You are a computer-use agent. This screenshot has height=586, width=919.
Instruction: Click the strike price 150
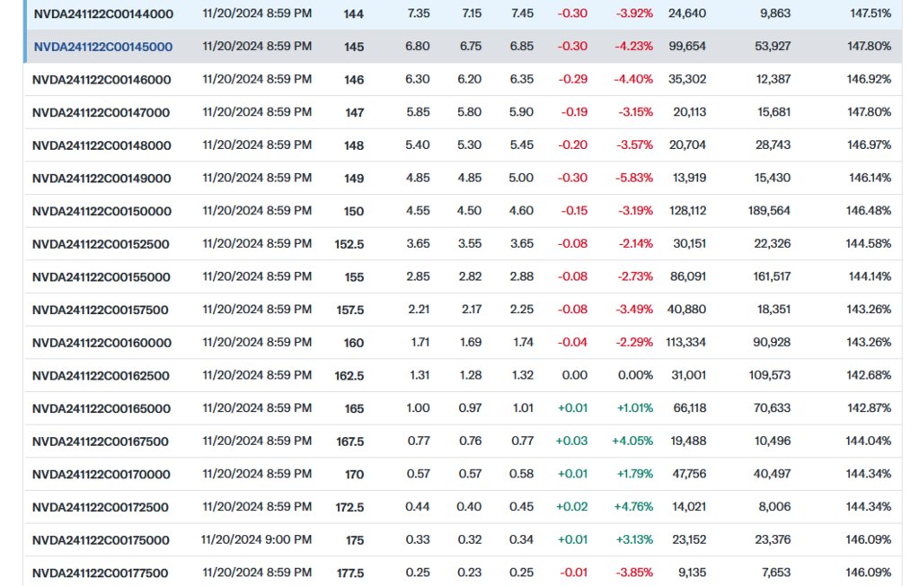coord(353,211)
